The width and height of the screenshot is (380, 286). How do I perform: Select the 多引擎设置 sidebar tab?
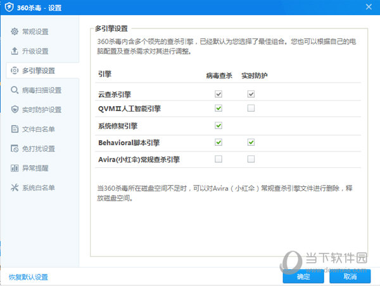[x=42, y=71]
